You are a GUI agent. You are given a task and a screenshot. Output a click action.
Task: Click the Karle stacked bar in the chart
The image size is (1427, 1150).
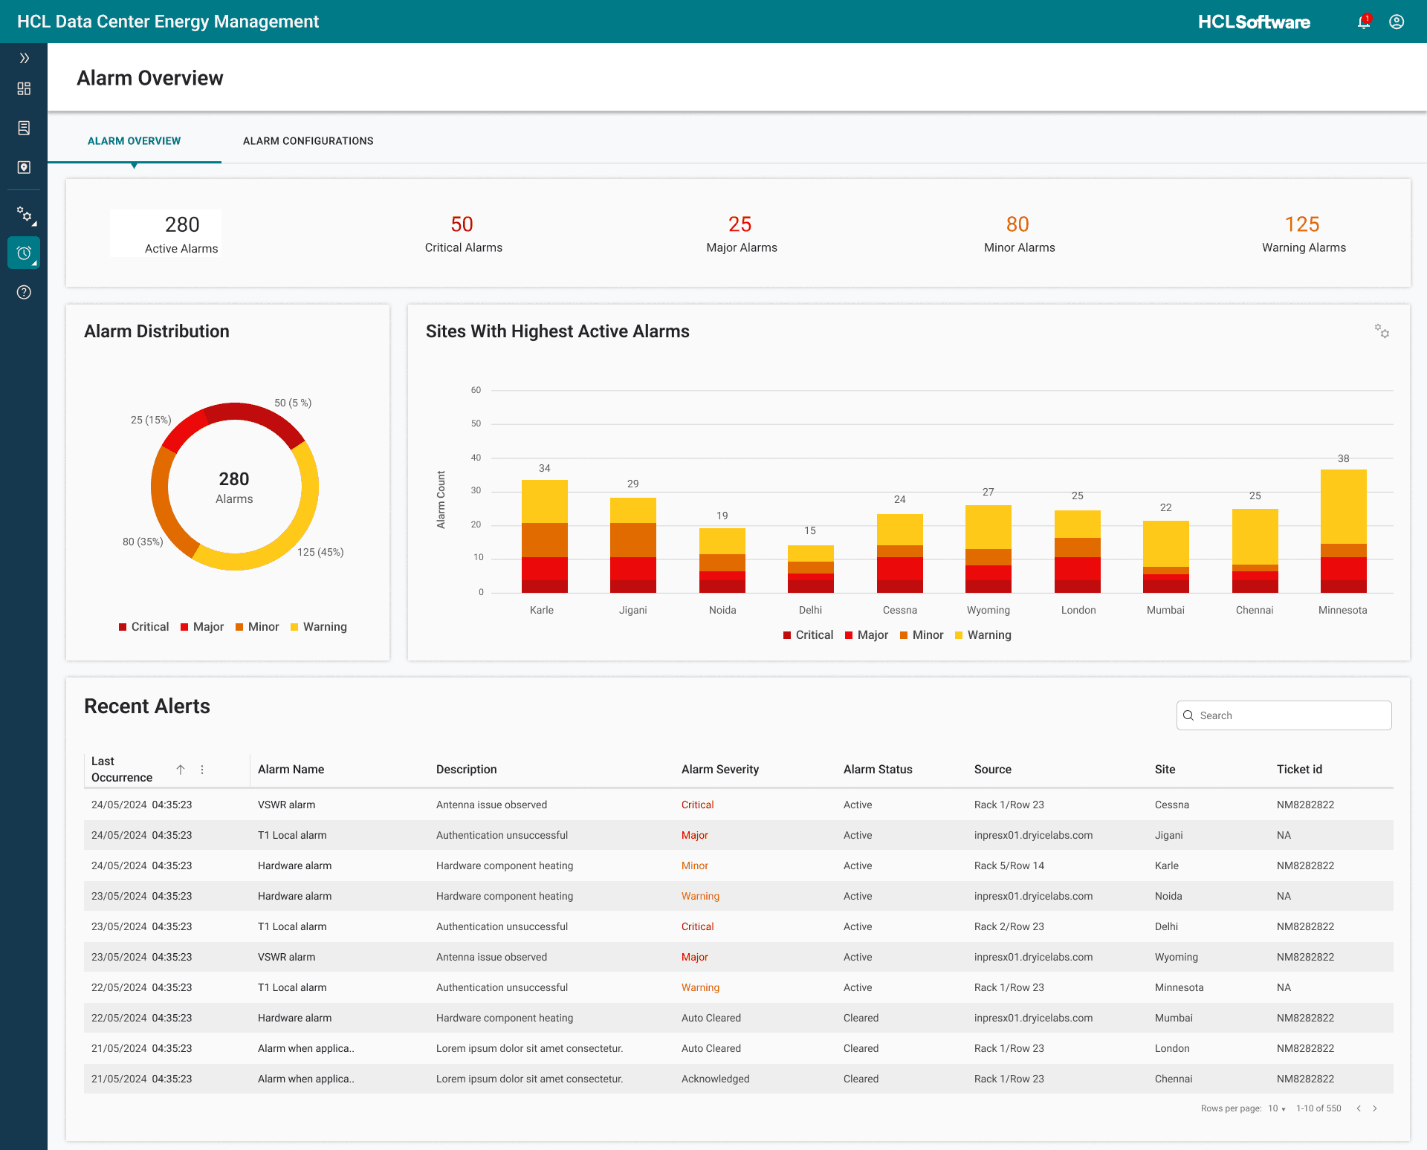point(545,536)
